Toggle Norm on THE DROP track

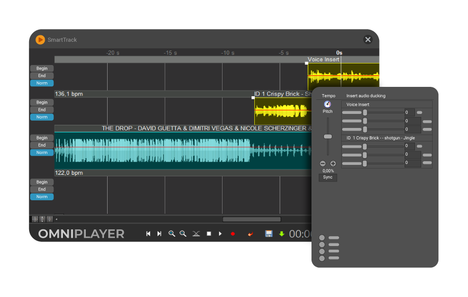point(42,152)
